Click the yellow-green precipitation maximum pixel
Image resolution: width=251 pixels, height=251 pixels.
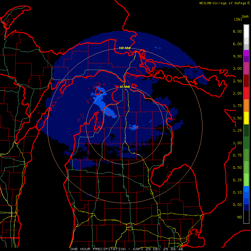[137, 127]
